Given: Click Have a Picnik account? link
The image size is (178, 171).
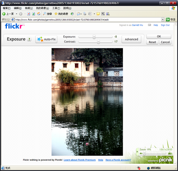Looking at the screenshot, I should click(118, 160).
